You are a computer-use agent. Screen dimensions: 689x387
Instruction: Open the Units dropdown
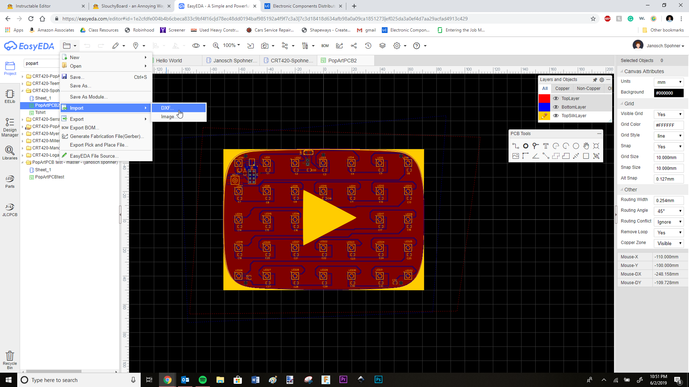pyautogui.click(x=669, y=82)
